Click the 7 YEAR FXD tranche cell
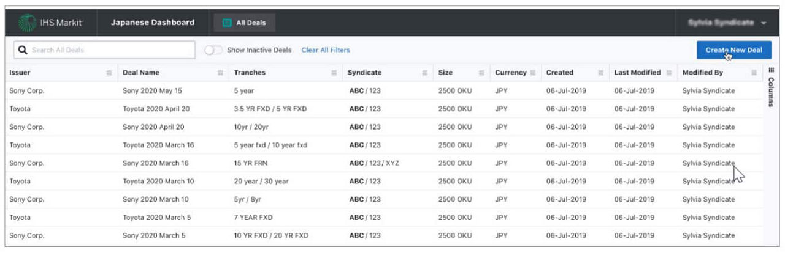 253,218
